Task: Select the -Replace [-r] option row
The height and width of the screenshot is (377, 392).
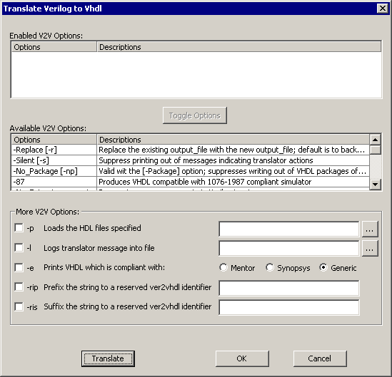Action: pos(191,150)
